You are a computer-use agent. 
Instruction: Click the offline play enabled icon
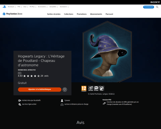(20, 104)
